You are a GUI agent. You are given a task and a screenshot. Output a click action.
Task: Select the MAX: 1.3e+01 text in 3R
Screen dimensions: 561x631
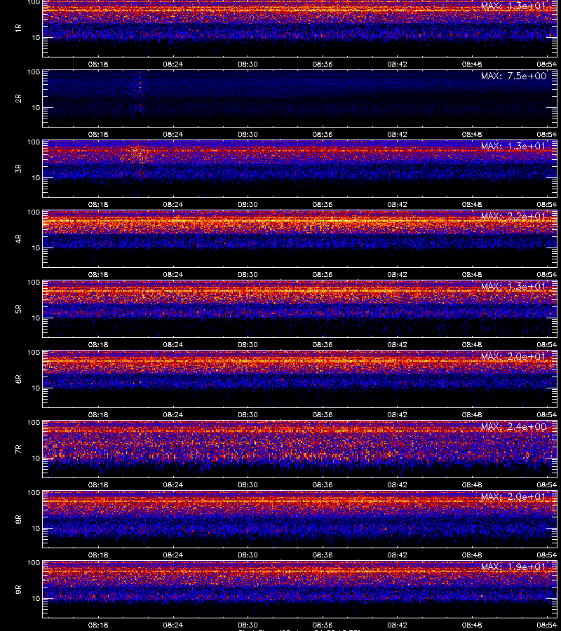pos(513,146)
